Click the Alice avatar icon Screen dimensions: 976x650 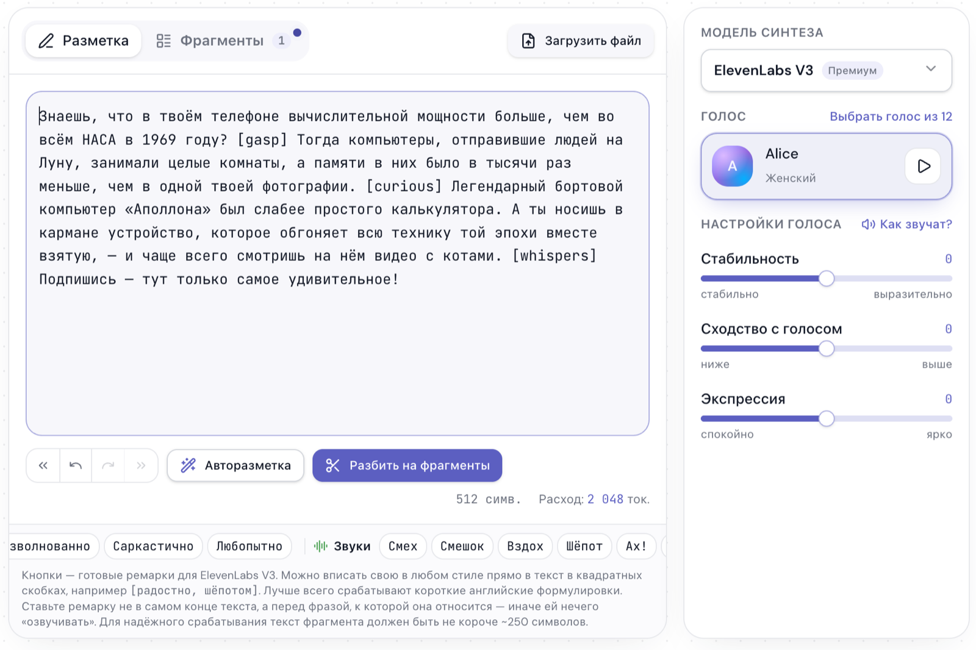[732, 166]
